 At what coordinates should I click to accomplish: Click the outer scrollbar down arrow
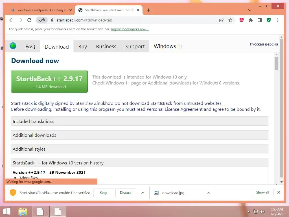[281, 182]
